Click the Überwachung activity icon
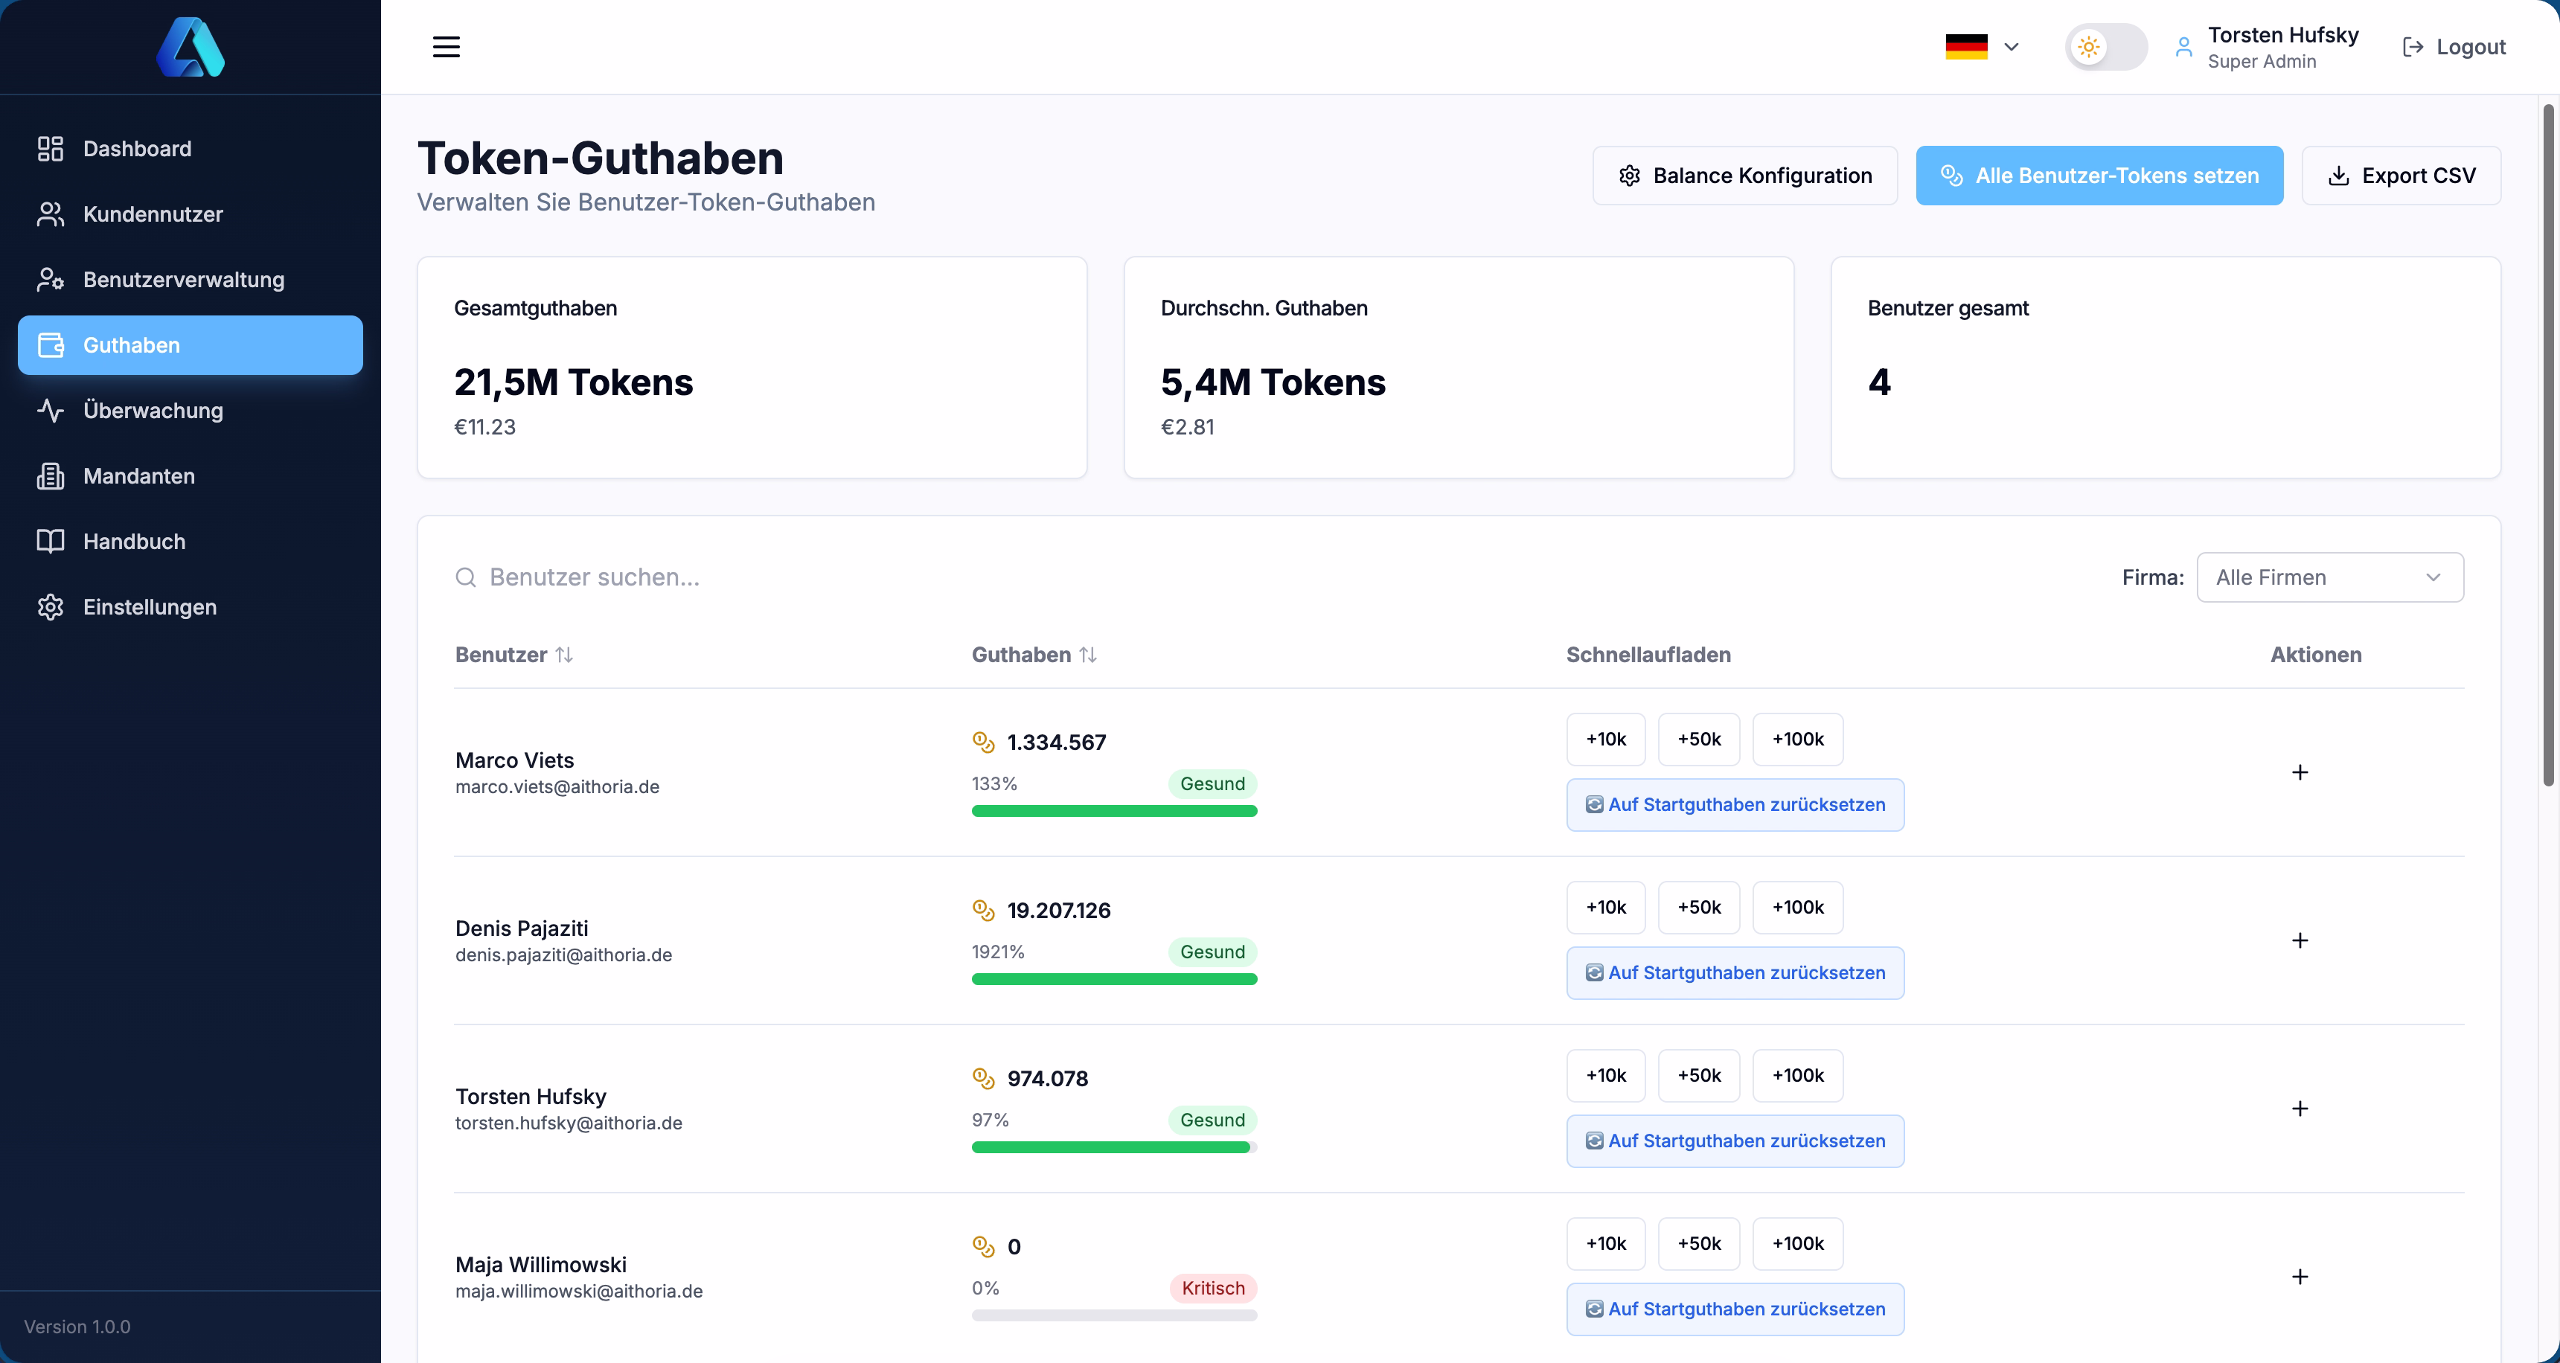 click(x=51, y=410)
